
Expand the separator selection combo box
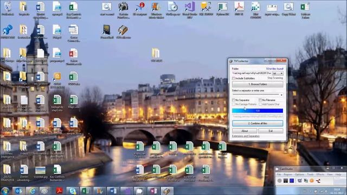click(x=281, y=95)
